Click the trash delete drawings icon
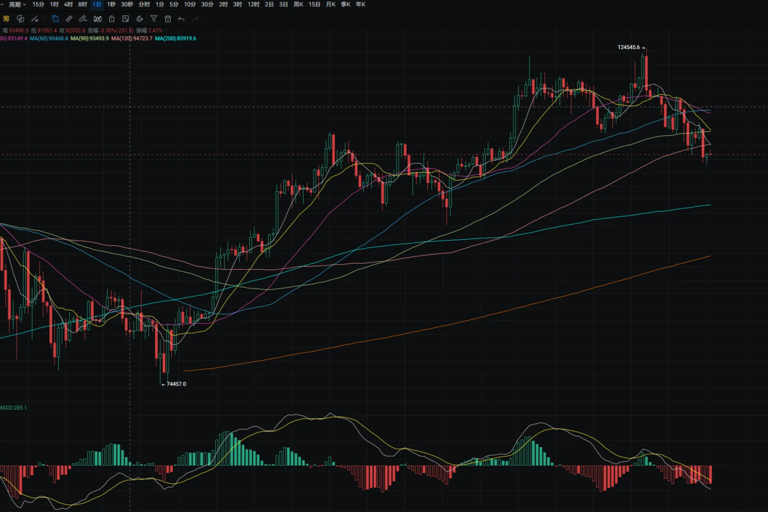768x512 pixels. pos(168,19)
